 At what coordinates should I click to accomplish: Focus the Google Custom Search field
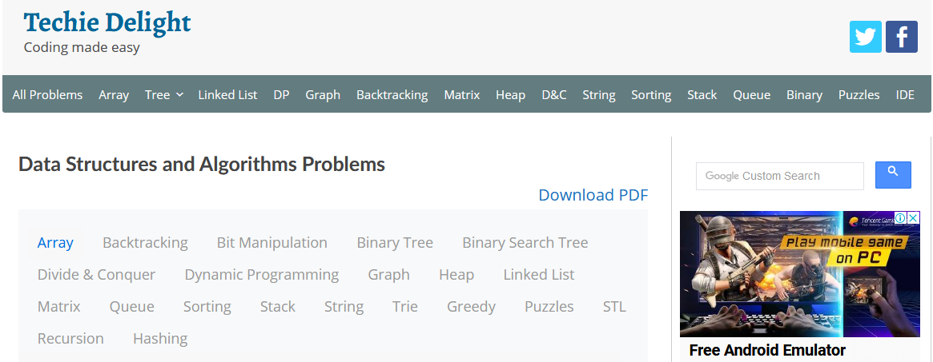(x=779, y=176)
